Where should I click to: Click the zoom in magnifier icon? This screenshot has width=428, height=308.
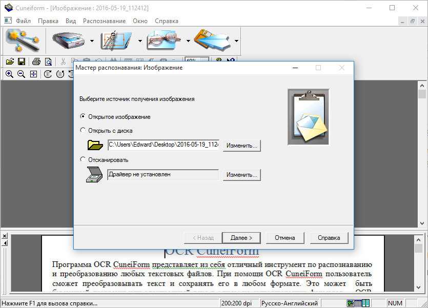(9, 74)
